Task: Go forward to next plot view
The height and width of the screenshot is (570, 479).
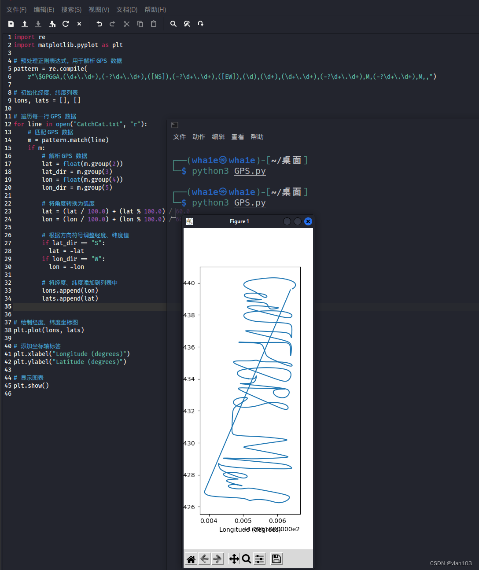Action: [217, 559]
